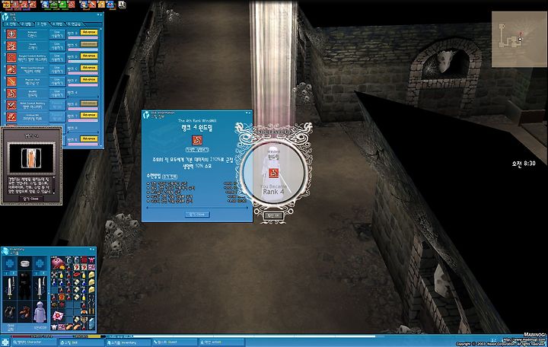548x347 pixels.
Task: Open the Inventory from the bottom bar
Action: [x=129, y=342]
